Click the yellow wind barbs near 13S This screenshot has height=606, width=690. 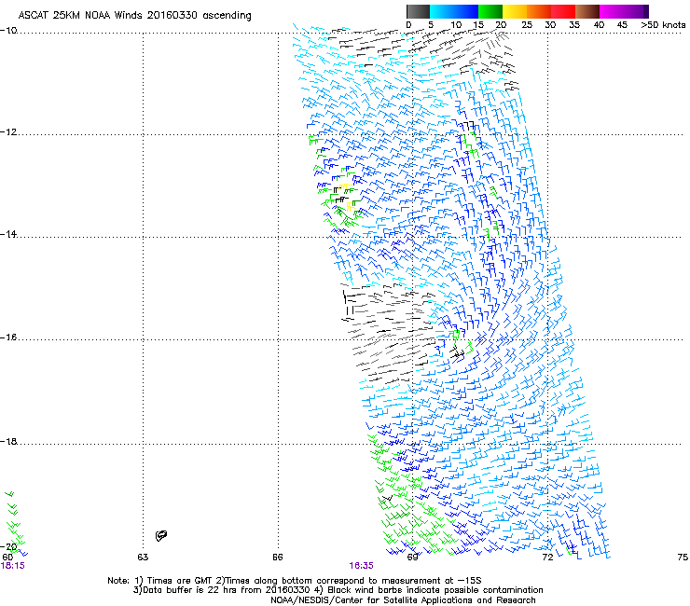(347, 197)
